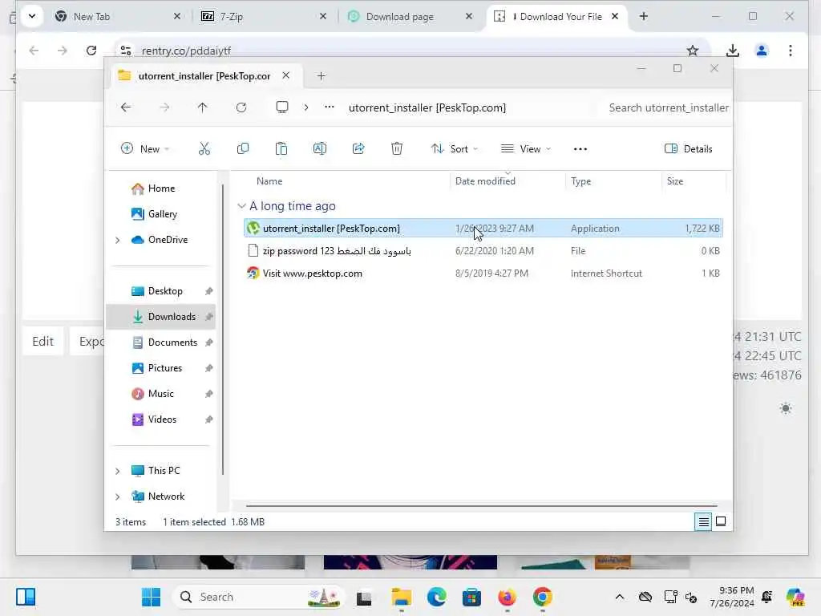Rename the selected file via toolbar icon

pyautogui.click(x=319, y=148)
